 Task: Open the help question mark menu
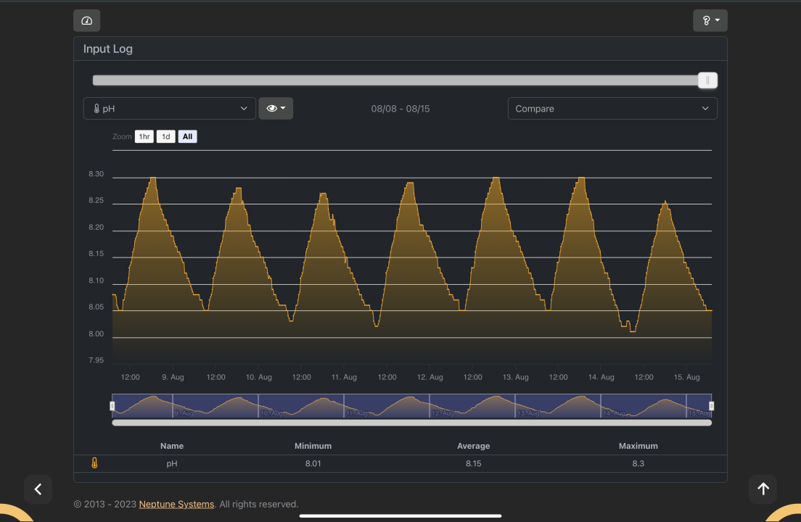(x=710, y=20)
